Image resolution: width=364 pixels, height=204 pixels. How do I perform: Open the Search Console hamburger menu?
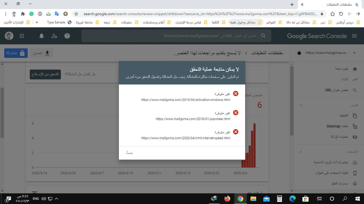tap(354, 36)
